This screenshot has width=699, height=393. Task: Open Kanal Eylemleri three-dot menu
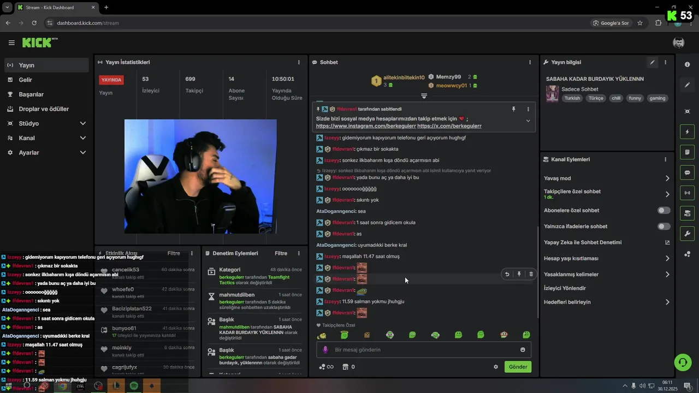[x=665, y=159]
